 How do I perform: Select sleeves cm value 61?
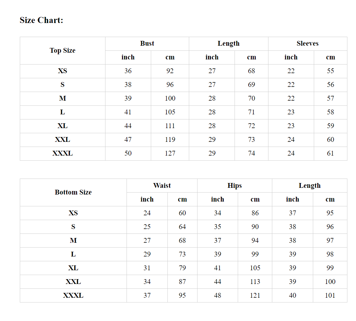pos(330,153)
